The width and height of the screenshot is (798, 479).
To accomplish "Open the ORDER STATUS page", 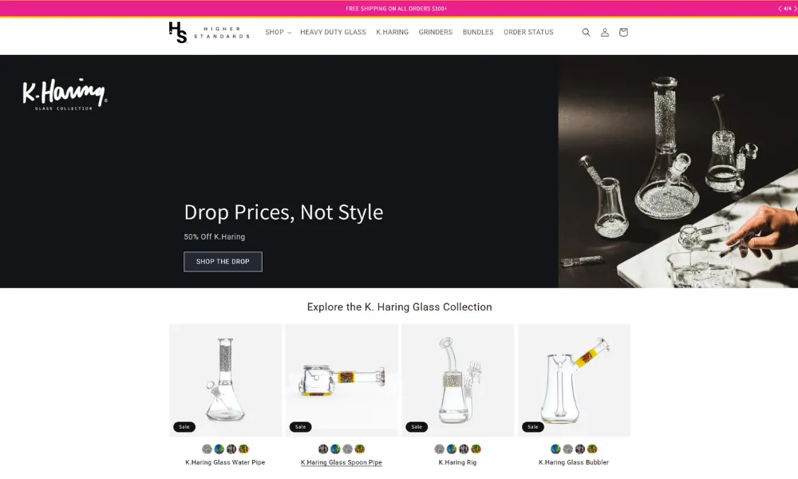I will (x=528, y=33).
